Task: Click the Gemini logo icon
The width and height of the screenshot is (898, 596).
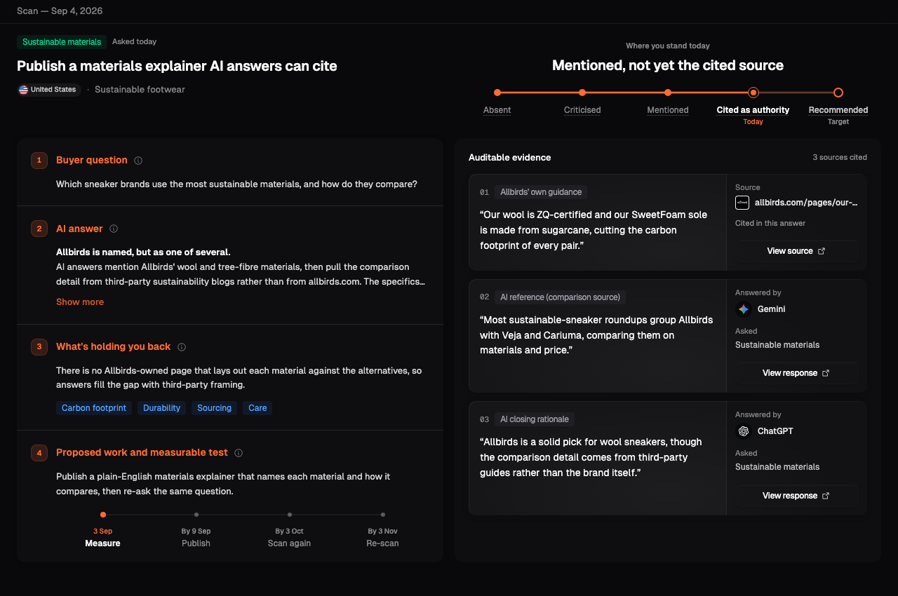Action: pos(743,309)
